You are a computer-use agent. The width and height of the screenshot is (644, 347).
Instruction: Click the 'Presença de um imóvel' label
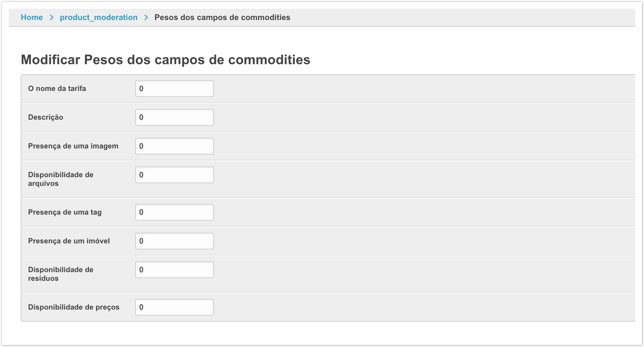[x=69, y=241]
